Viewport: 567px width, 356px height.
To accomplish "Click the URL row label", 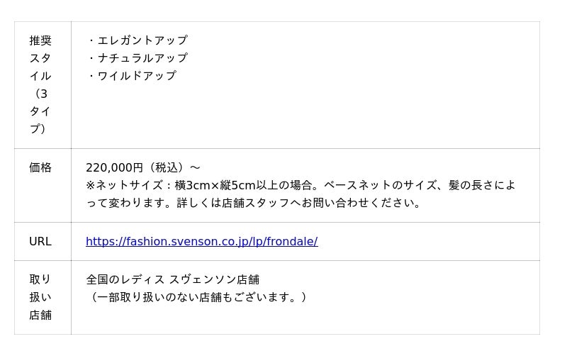I will tap(40, 241).
